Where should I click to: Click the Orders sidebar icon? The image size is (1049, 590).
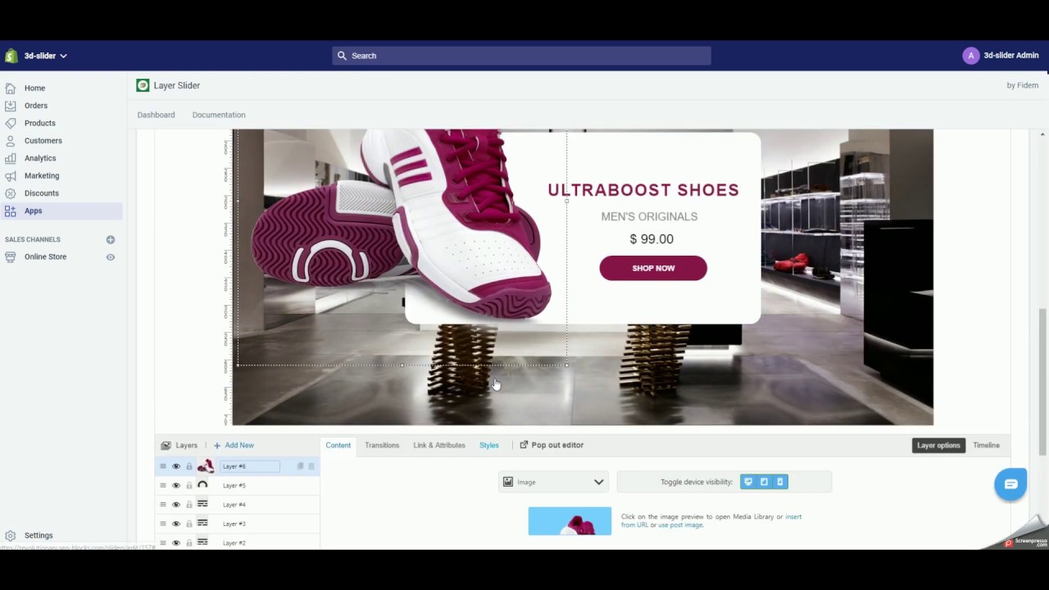coord(10,106)
